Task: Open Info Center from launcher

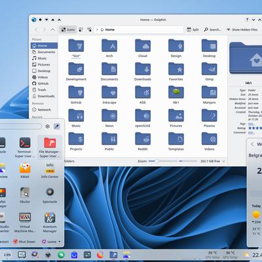Action: [50, 170]
